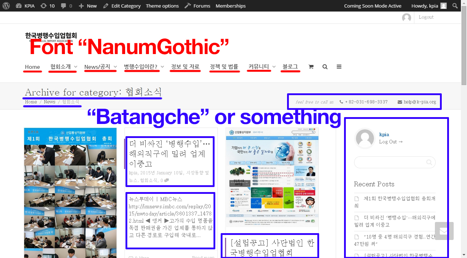The height and width of the screenshot is (258, 467).
Task: Open the Home navigation menu item
Action: 32,67
